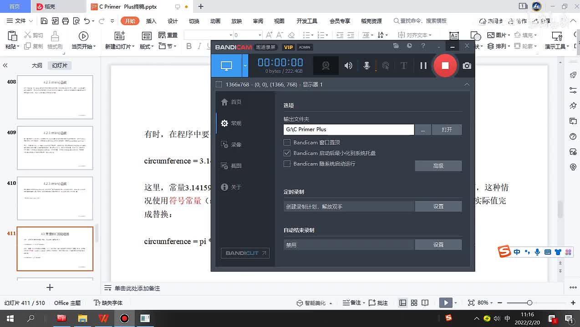Toggle the Bandicam webcam overlay icon
Image resolution: width=580 pixels, height=327 pixels.
pos(326,66)
